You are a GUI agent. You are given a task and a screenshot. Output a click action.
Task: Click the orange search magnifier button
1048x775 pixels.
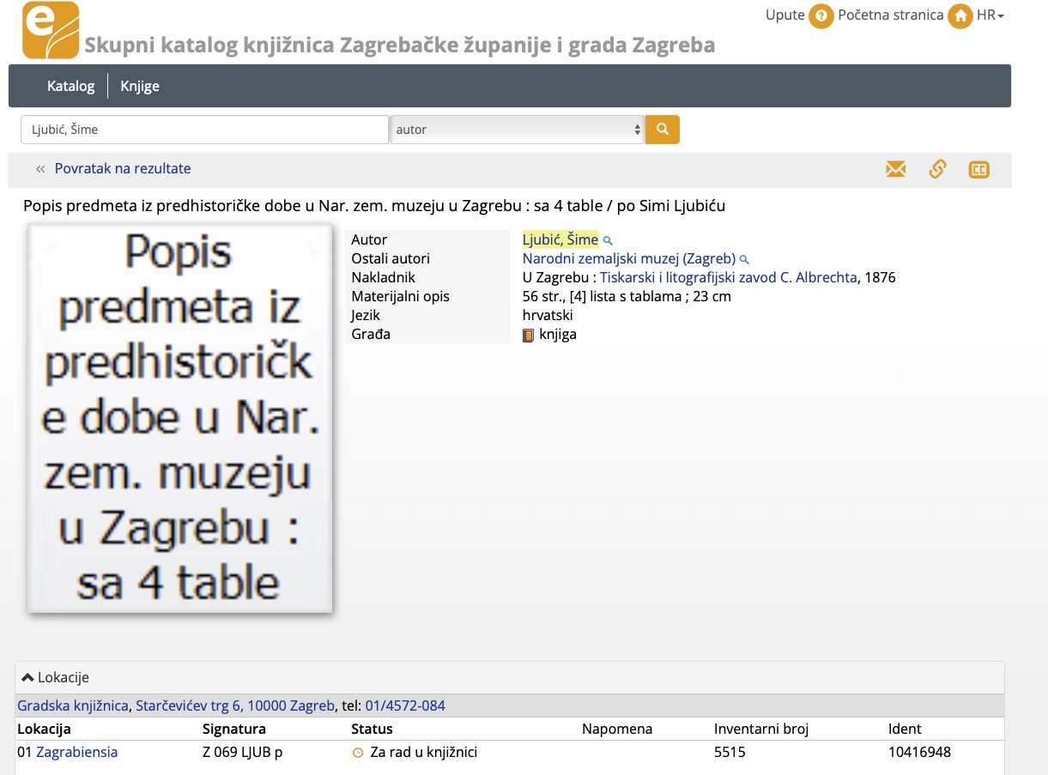click(662, 130)
